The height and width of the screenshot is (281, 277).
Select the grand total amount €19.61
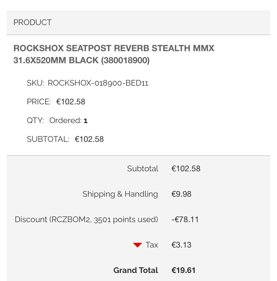(183, 270)
